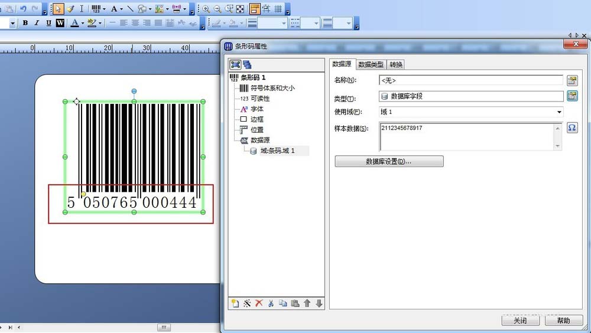Select the pointer selection tool

[58, 9]
